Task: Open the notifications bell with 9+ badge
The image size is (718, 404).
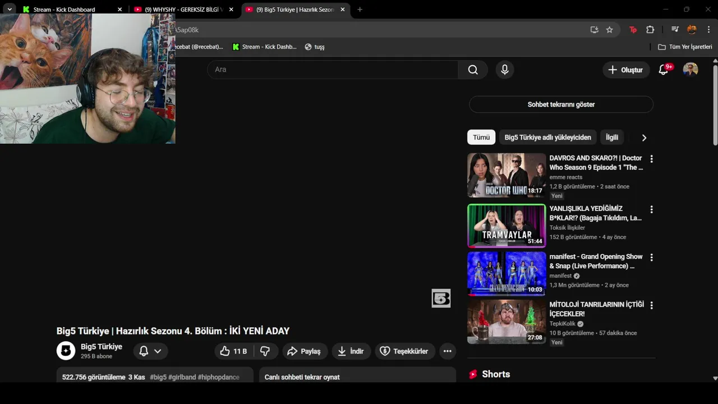Action: coord(664,70)
